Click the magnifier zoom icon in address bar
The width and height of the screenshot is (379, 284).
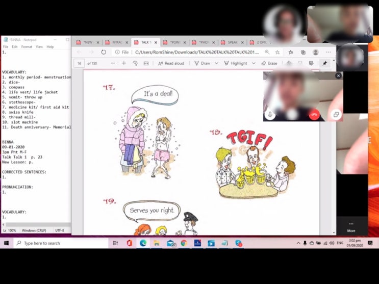(267, 52)
